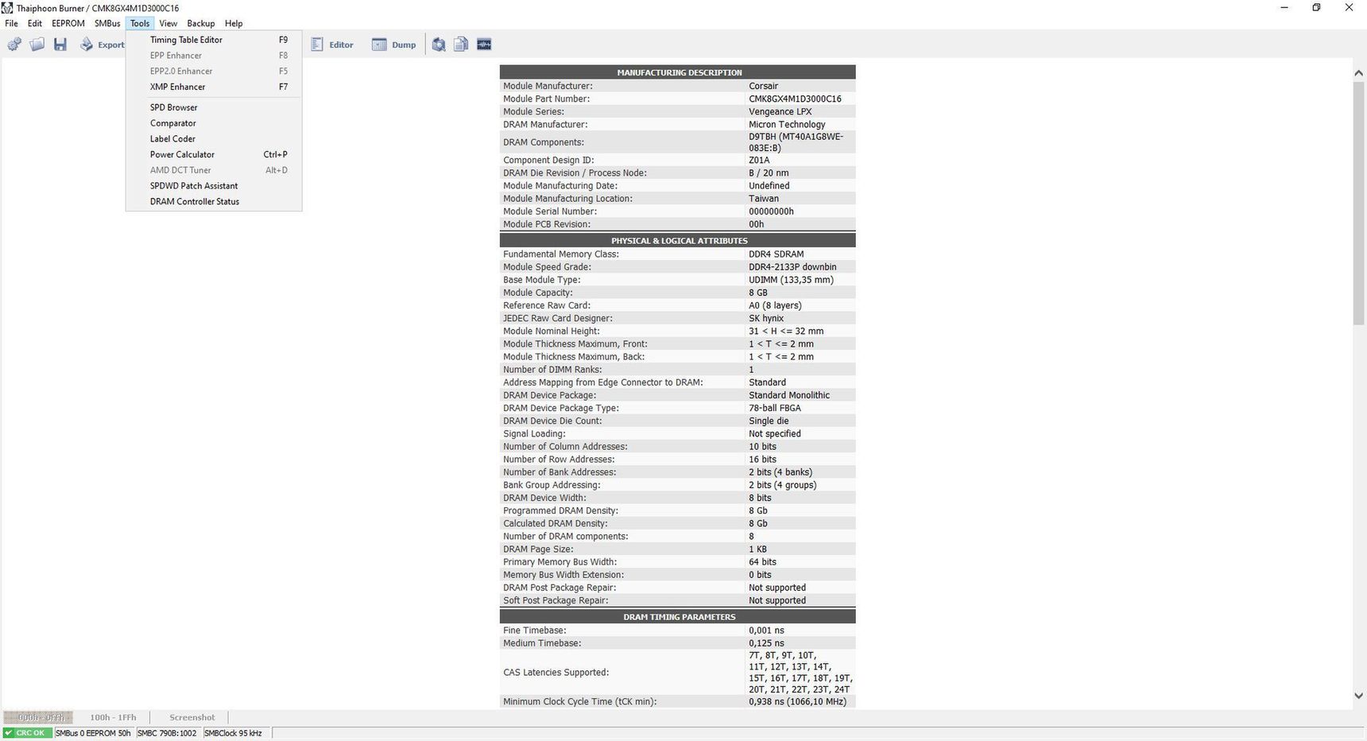
Task: Click the documents copy toolbar icon
Action: point(461,45)
